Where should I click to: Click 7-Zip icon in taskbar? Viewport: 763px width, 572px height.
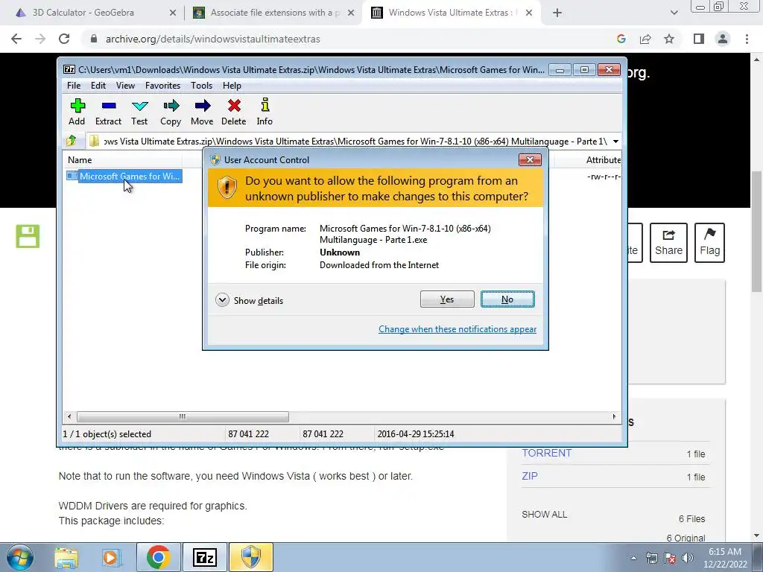click(204, 557)
